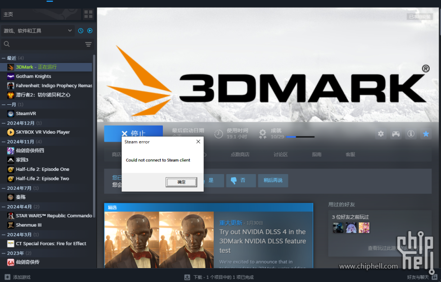Collapse the 2023年 category

(x=4, y=253)
